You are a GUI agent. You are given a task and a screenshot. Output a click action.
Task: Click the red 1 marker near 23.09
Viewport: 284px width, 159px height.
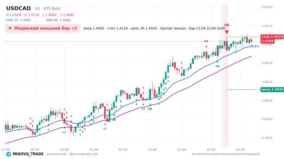coord(181,63)
